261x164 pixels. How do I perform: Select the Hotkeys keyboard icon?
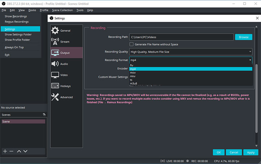pos(55,86)
